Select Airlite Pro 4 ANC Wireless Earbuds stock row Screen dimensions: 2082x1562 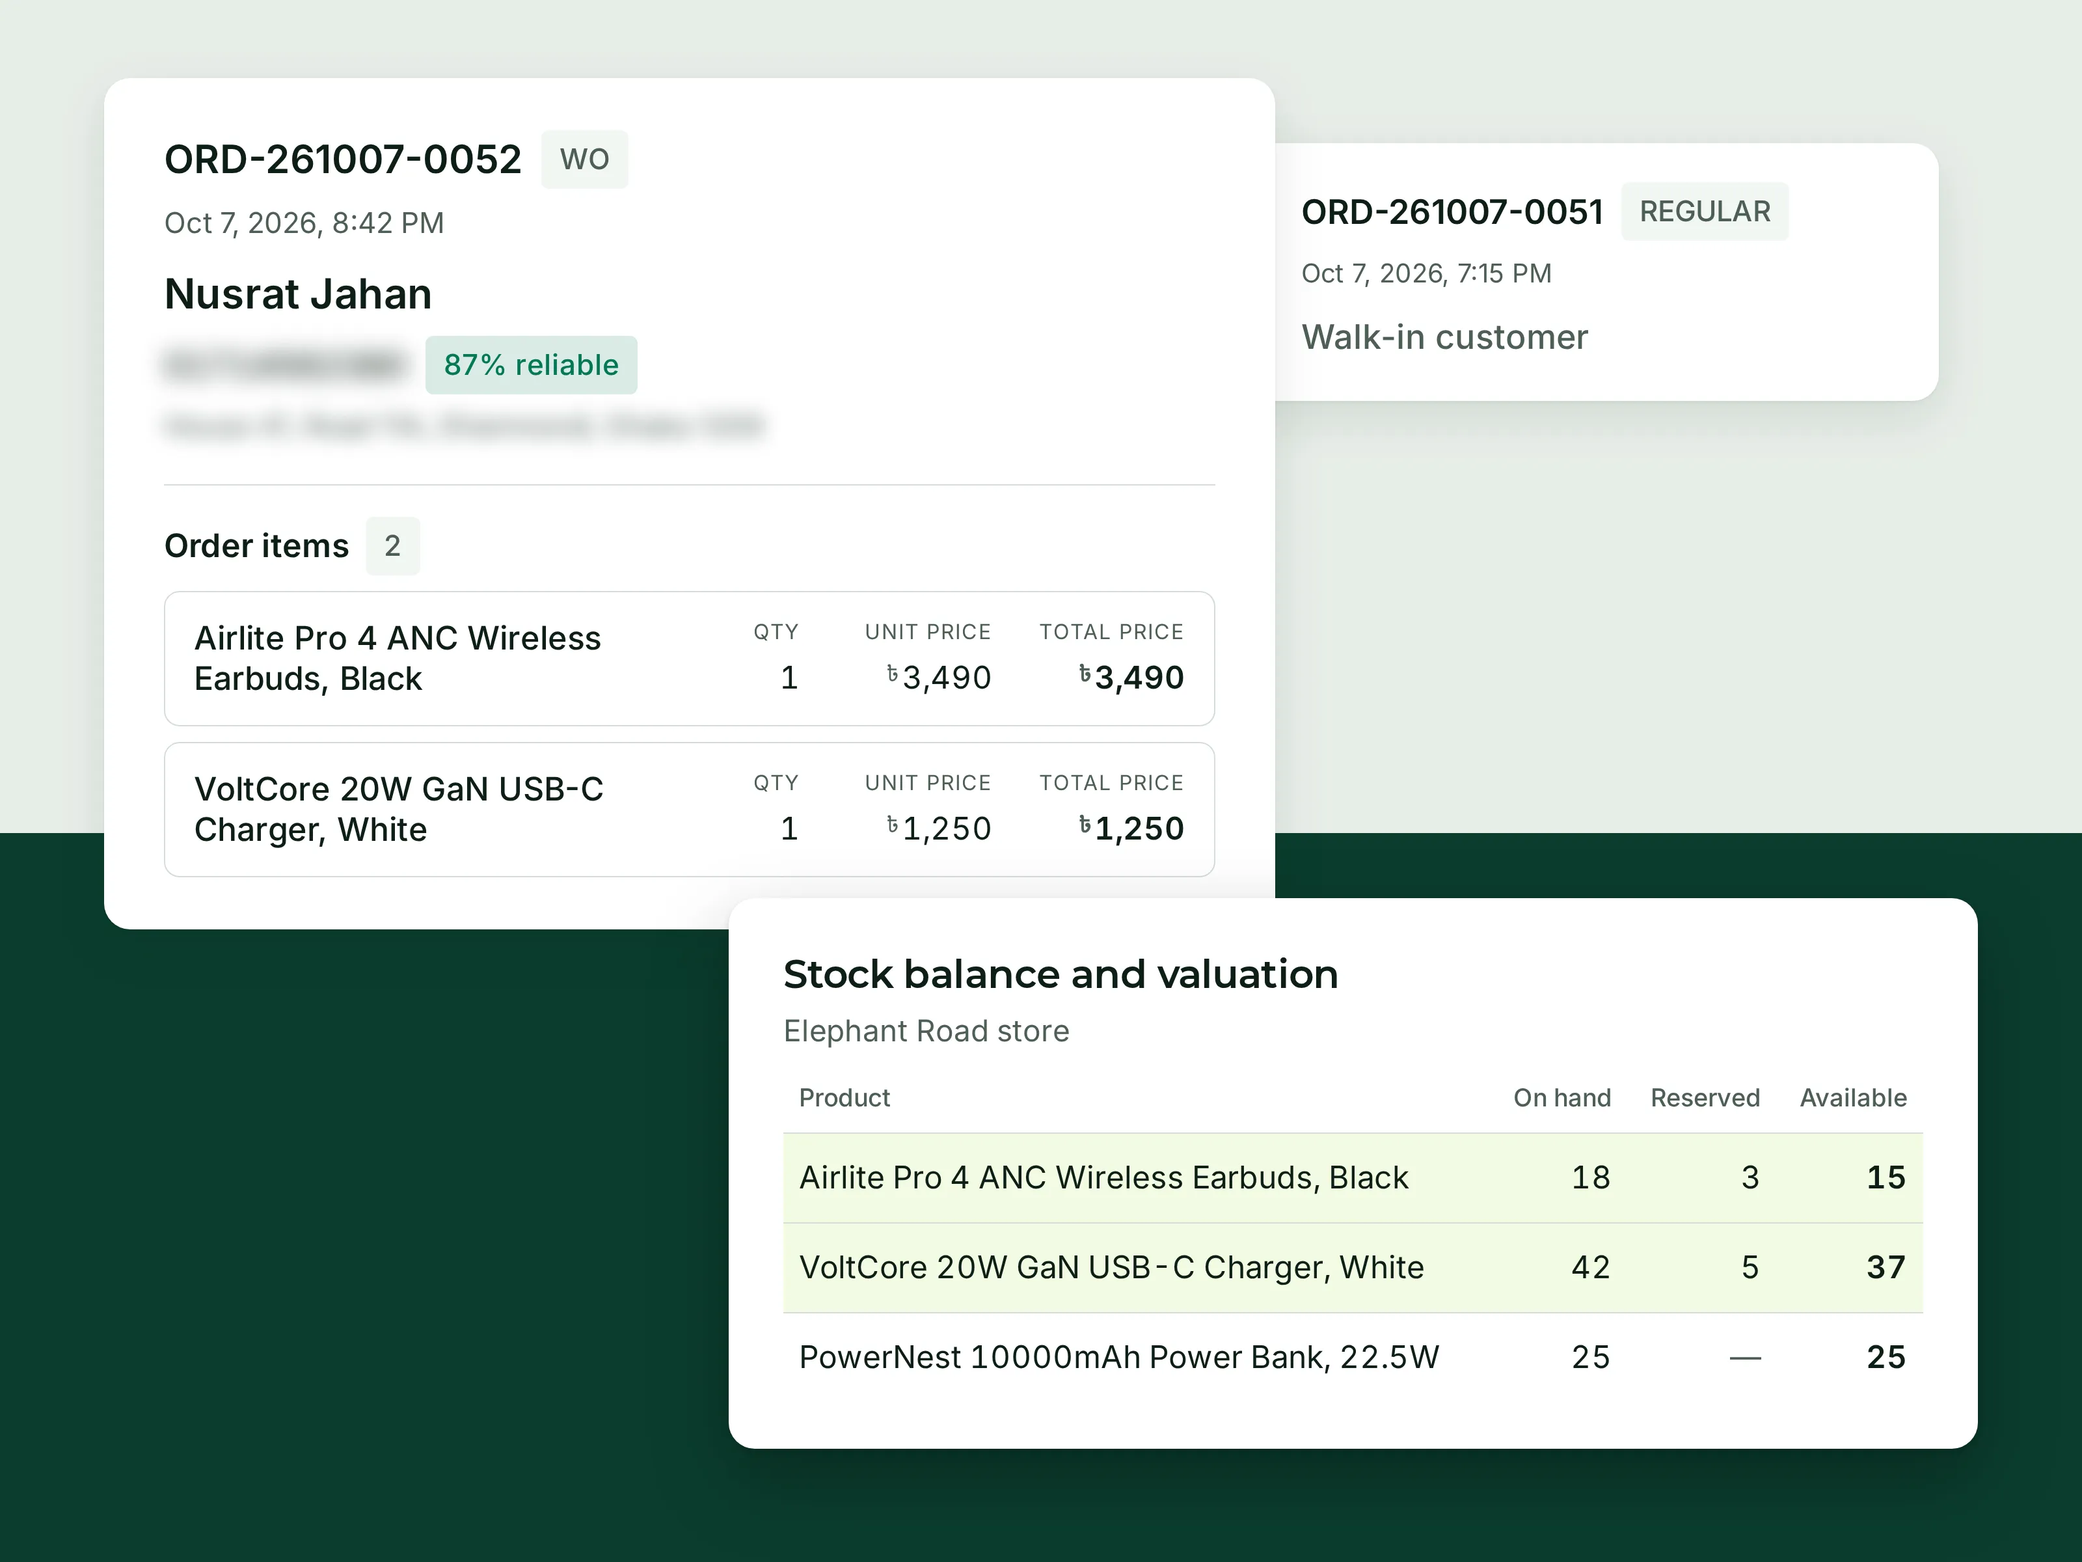pyautogui.click(x=1353, y=1178)
